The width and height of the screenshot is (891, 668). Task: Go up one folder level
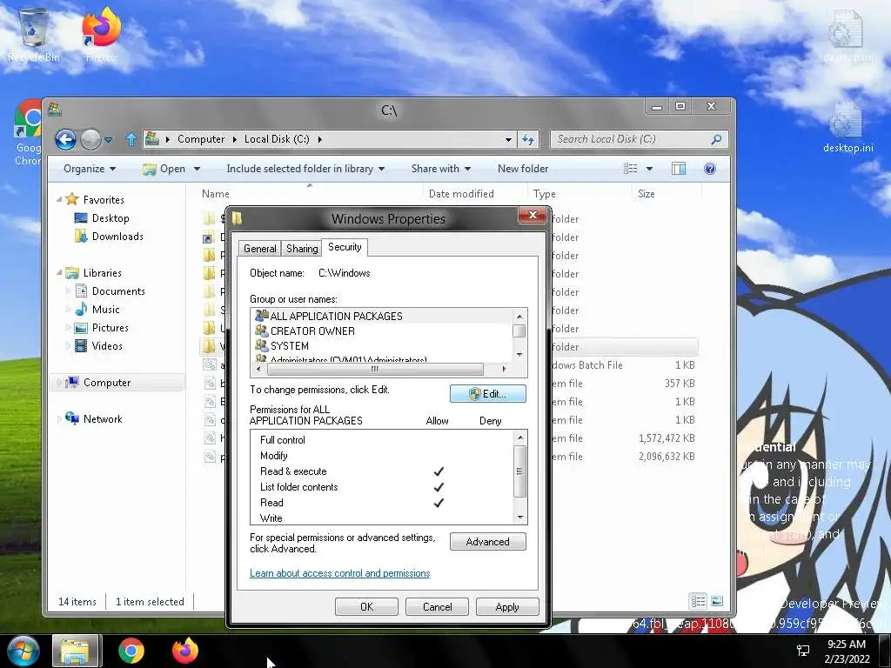click(x=131, y=139)
